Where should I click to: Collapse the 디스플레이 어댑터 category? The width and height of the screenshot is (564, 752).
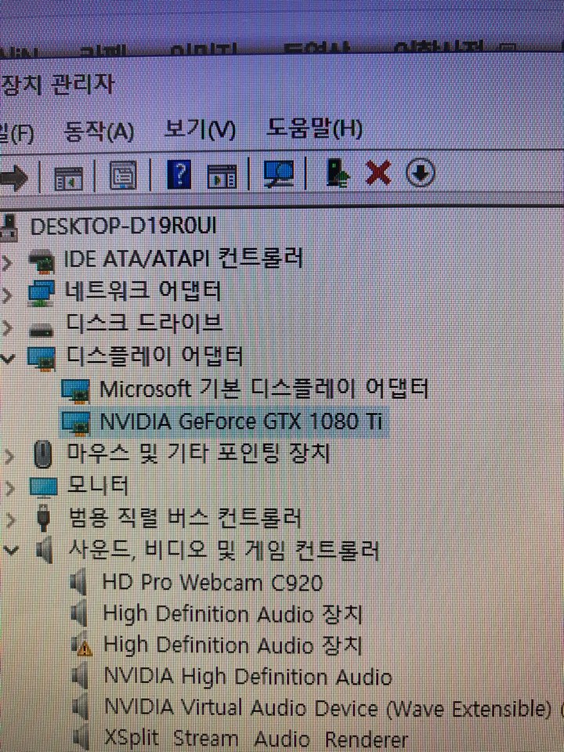9,358
